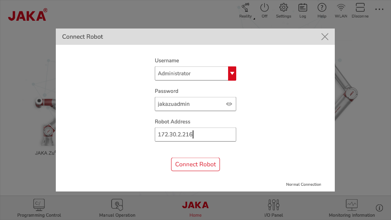Image resolution: width=391 pixels, height=220 pixels.
Task: Open Manual Operation tab
Action: (117, 208)
